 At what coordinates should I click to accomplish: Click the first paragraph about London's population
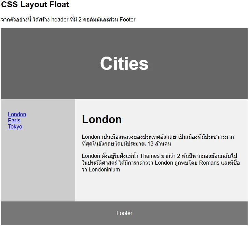tap(158, 140)
